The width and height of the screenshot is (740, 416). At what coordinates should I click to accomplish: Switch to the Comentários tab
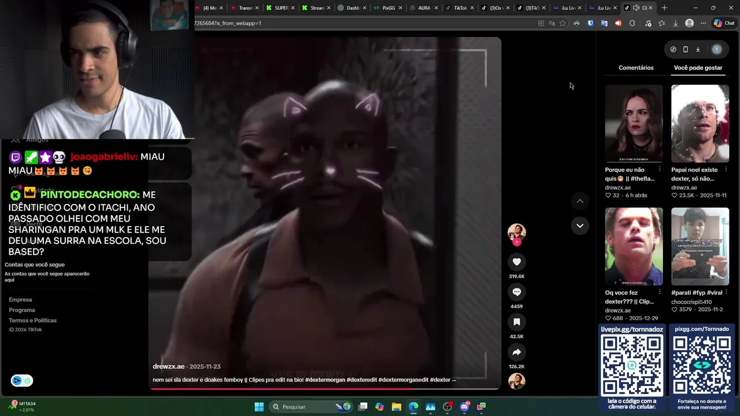tap(636, 68)
